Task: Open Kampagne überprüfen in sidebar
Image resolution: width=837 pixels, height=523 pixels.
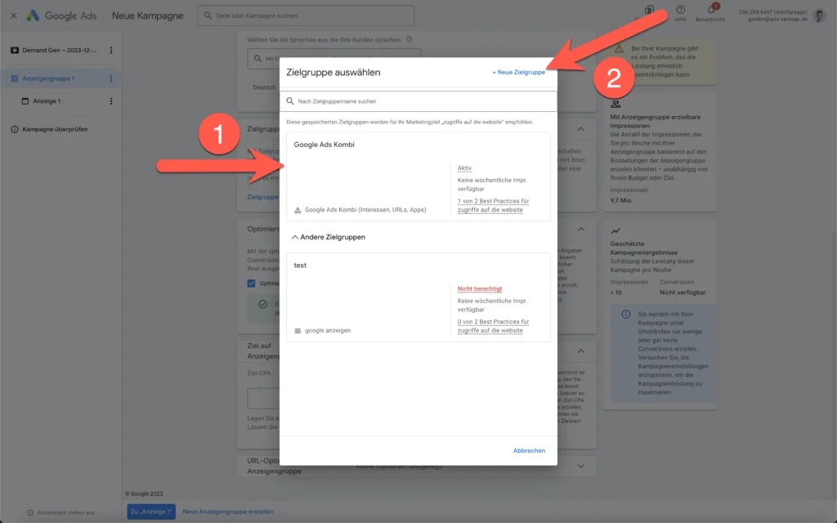Action: point(55,129)
